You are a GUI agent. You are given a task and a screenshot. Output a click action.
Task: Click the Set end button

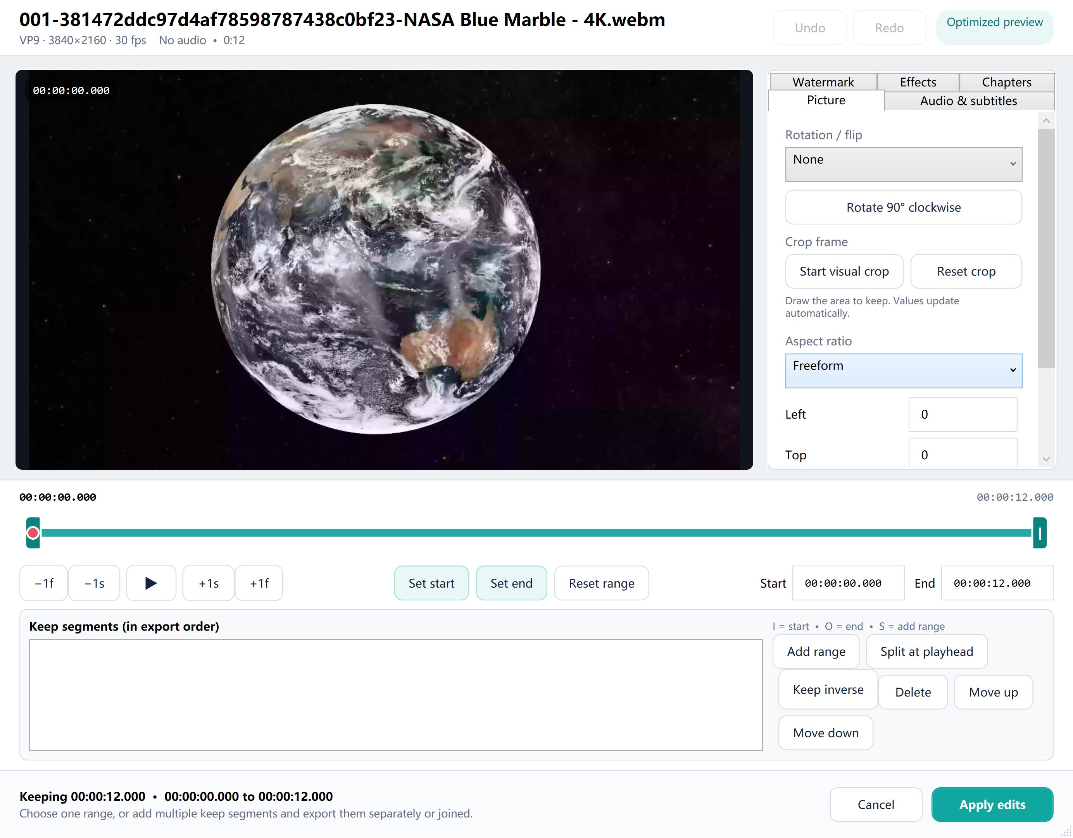(x=511, y=583)
